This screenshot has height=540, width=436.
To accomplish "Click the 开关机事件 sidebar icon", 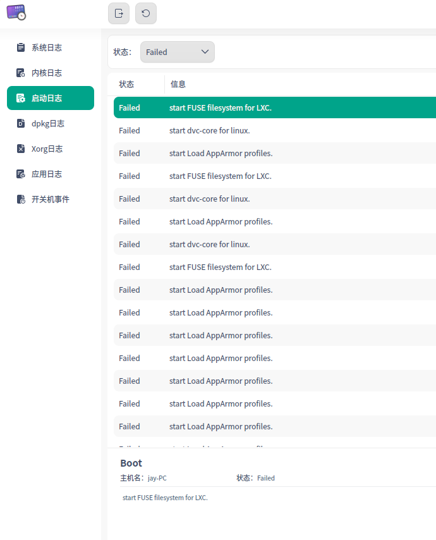I will [x=21, y=199].
